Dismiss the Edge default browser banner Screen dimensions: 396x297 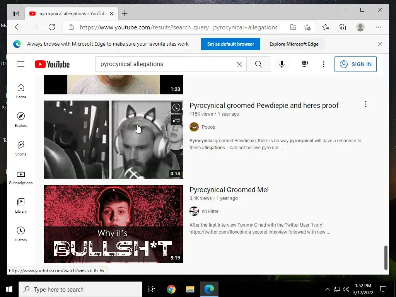point(380,44)
